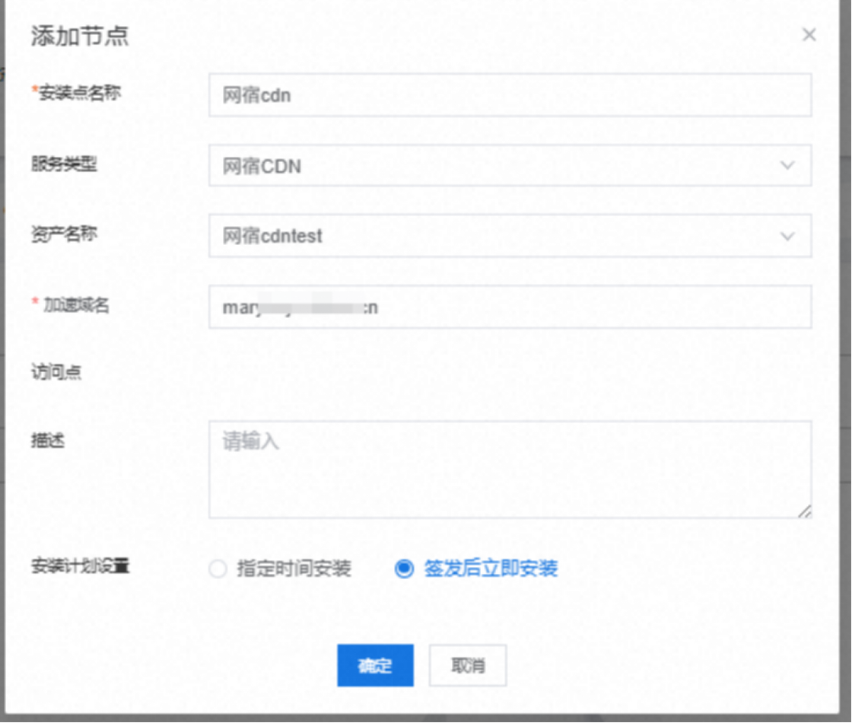Viewport: 852px width, 723px height.
Task: Click the 安装点名称 input field containing 网宿cdn
Action: coord(510,95)
